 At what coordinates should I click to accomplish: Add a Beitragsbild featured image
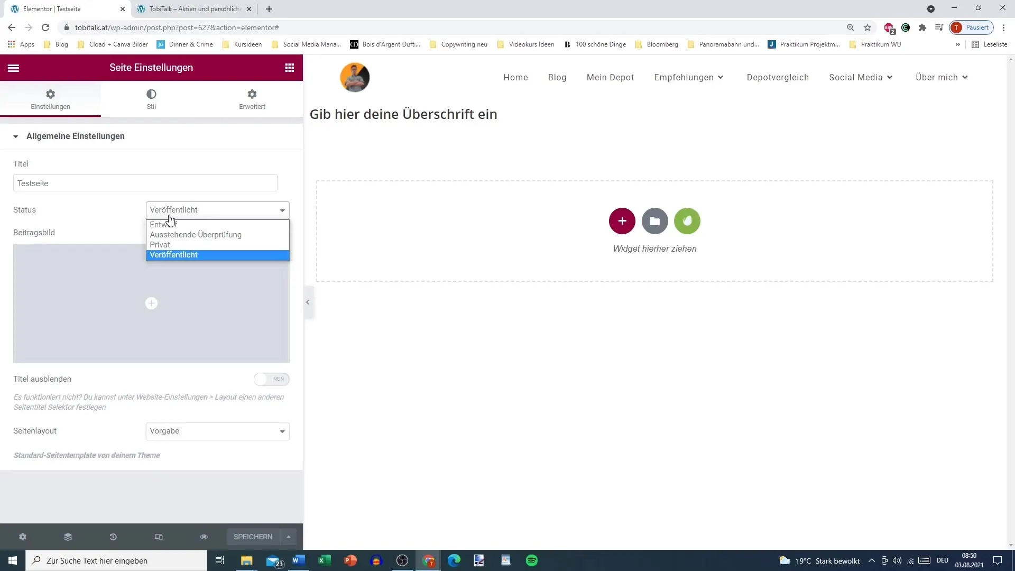click(x=151, y=303)
